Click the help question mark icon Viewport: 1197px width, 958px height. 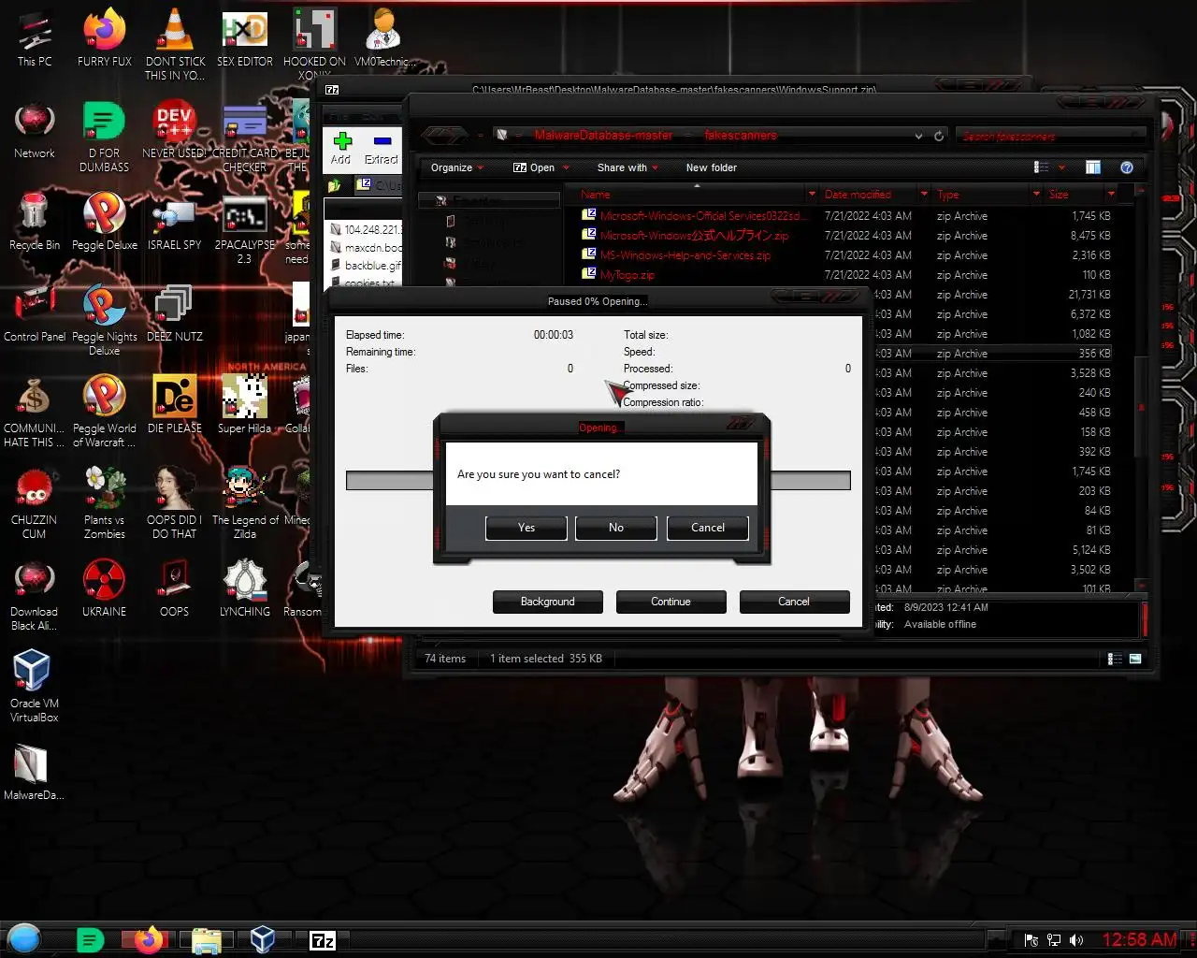(x=1127, y=167)
